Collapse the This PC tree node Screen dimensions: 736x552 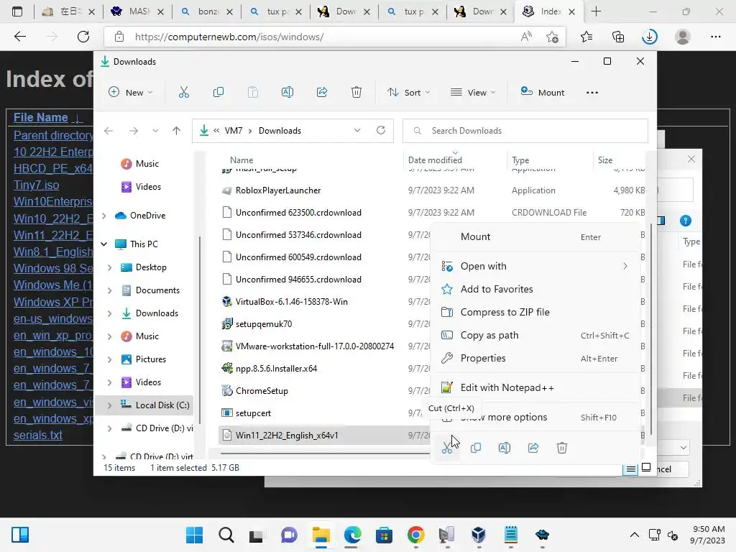pos(103,244)
